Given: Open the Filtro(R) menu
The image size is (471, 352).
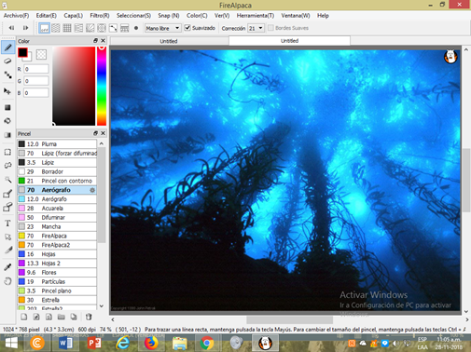Looking at the screenshot, I should click(x=100, y=16).
